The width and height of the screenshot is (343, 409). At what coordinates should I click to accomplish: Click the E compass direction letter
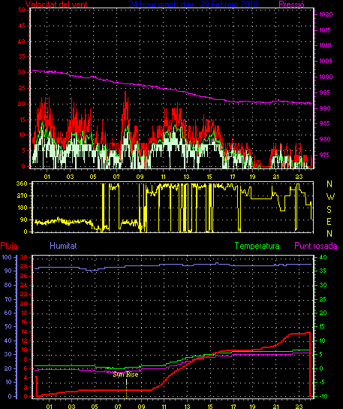click(329, 222)
